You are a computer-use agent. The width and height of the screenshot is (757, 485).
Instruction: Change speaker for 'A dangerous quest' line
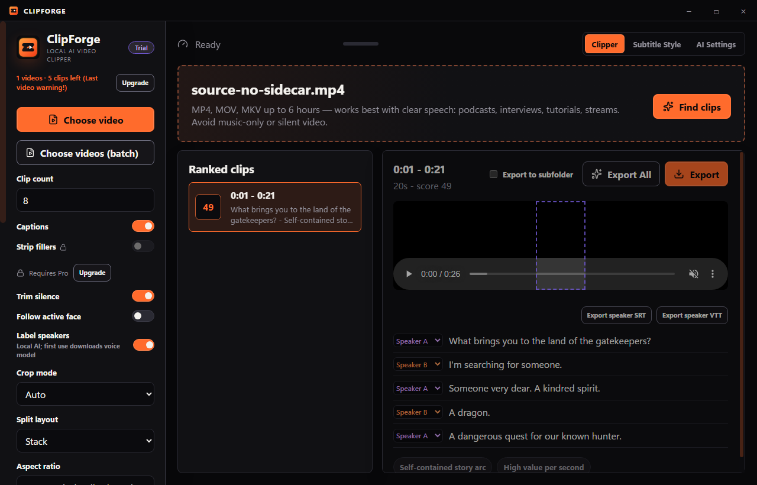click(x=418, y=435)
